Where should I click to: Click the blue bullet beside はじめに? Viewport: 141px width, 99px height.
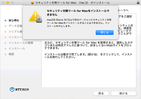pos(5,20)
